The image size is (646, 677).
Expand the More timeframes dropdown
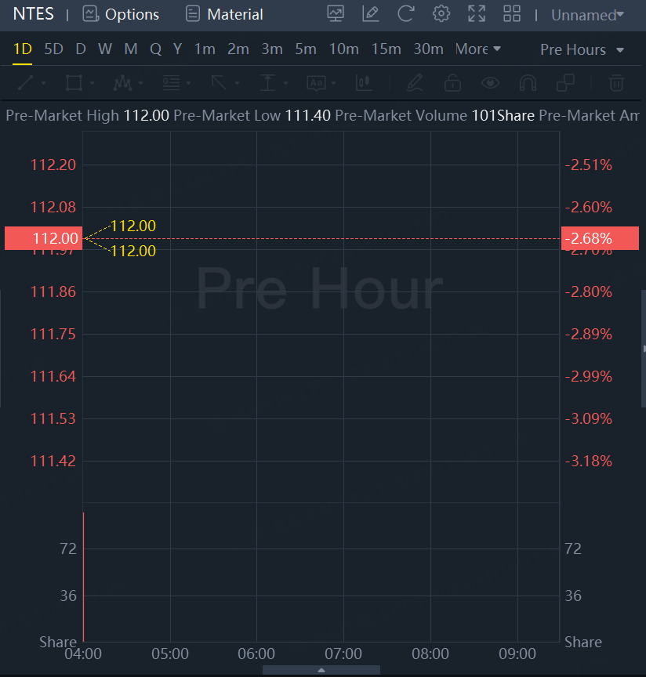click(x=477, y=49)
